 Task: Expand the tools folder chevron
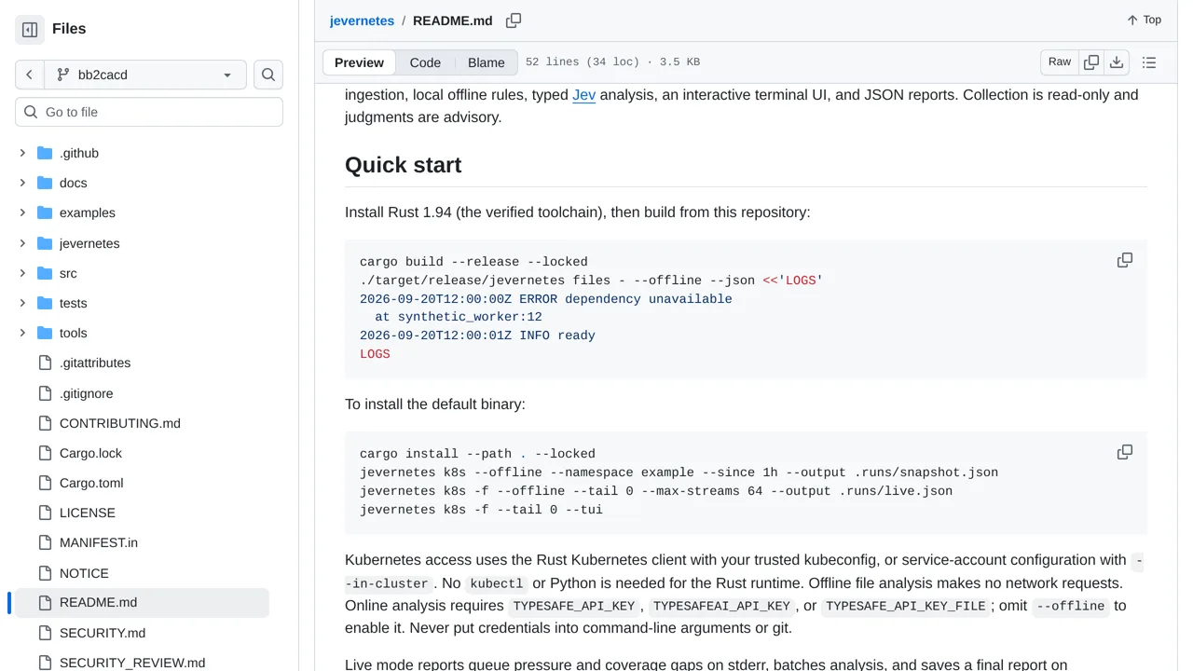(22, 333)
